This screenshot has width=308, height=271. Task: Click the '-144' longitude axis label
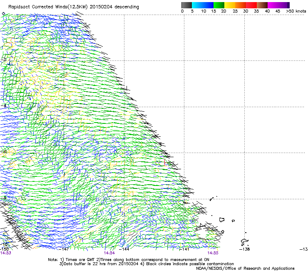point(124,249)
